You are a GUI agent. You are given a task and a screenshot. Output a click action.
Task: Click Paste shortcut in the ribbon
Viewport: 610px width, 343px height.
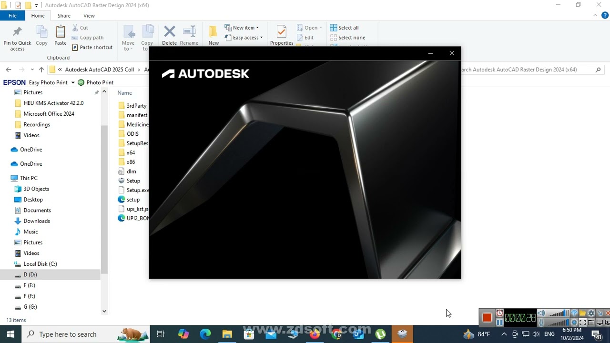pos(92,47)
